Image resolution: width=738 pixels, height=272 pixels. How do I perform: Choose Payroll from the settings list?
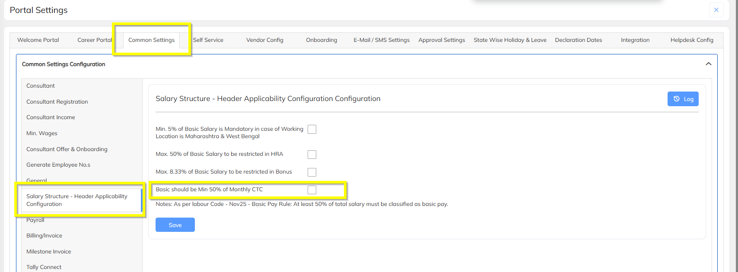tap(35, 220)
